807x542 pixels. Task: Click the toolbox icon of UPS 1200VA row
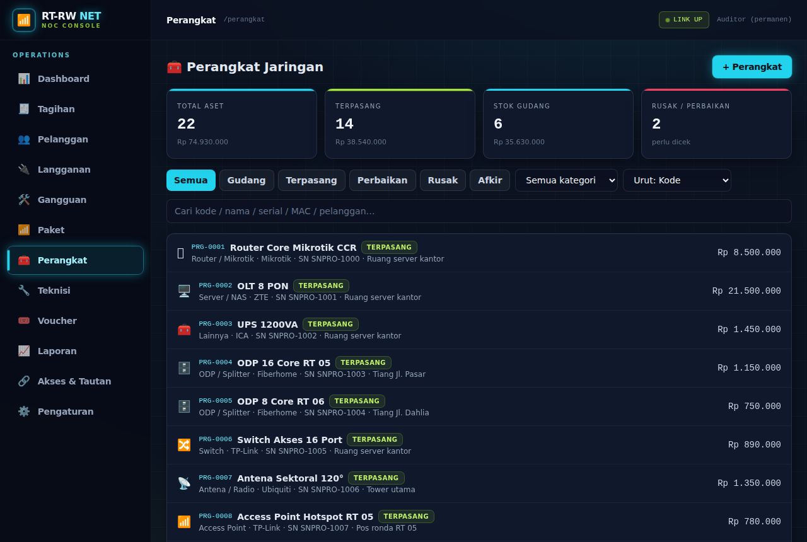[184, 330]
